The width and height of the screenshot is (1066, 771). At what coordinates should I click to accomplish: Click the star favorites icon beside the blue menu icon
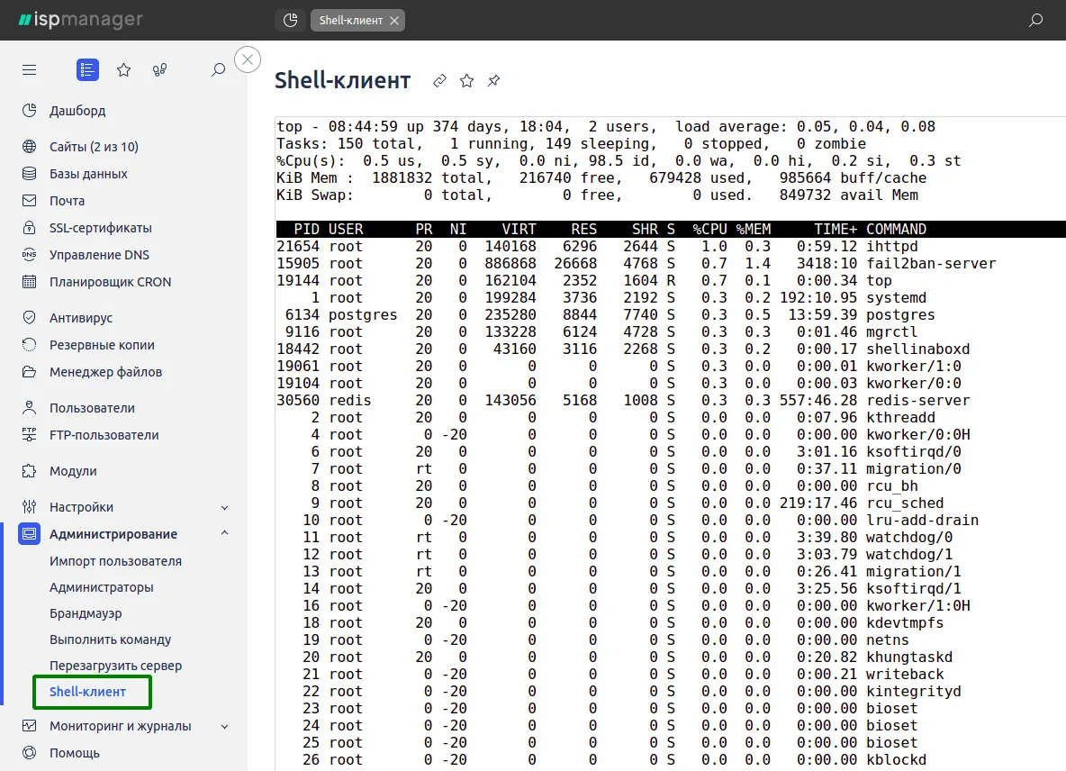coord(123,69)
